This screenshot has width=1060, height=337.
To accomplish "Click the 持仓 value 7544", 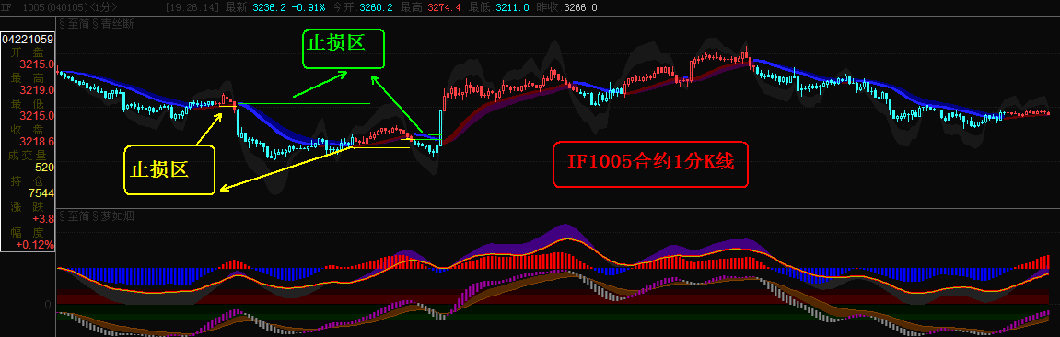I will click(41, 193).
